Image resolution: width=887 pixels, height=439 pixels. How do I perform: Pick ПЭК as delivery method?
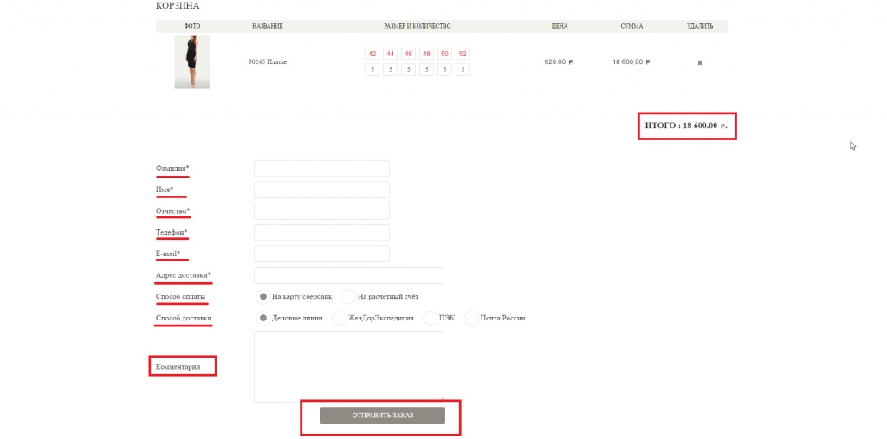[431, 318]
